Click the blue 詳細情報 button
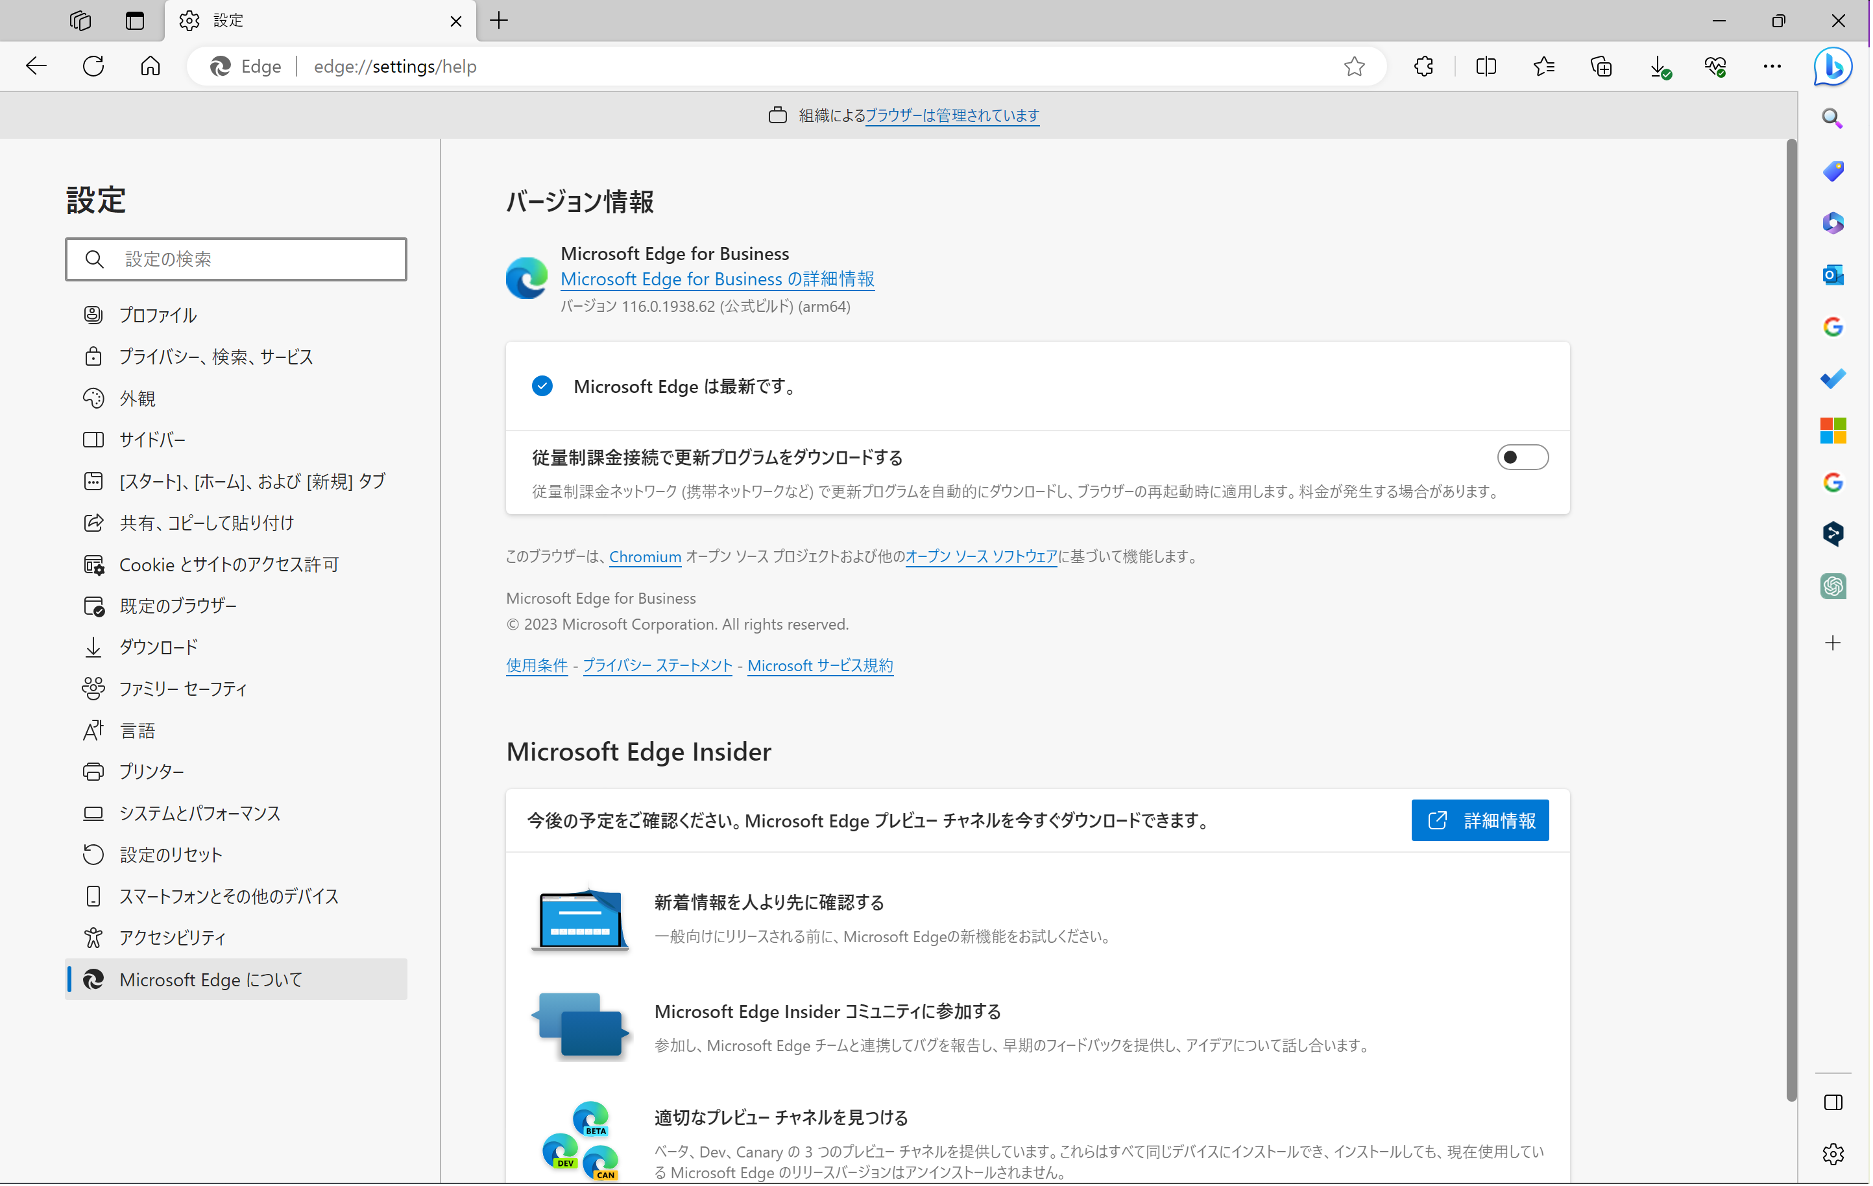The height and width of the screenshot is (1186, 1873). tap(1479, 820)
